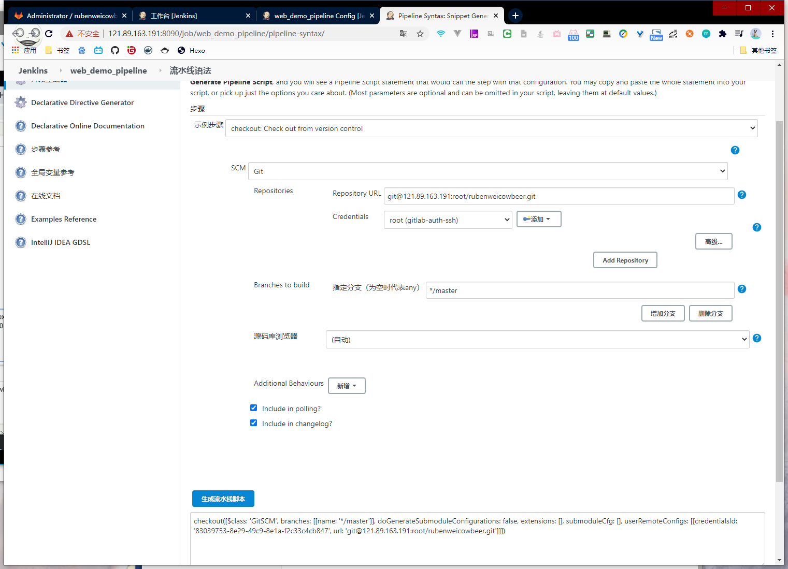Expand the SCM dropdown set to Git

click(x=488, y=171)
